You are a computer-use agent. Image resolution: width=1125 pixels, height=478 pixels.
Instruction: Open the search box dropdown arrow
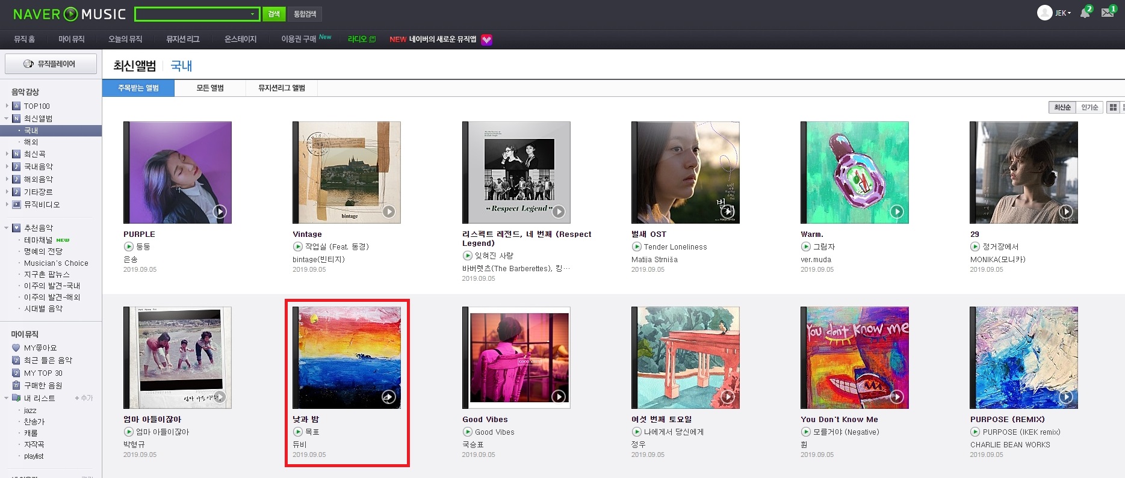(252, 14)
